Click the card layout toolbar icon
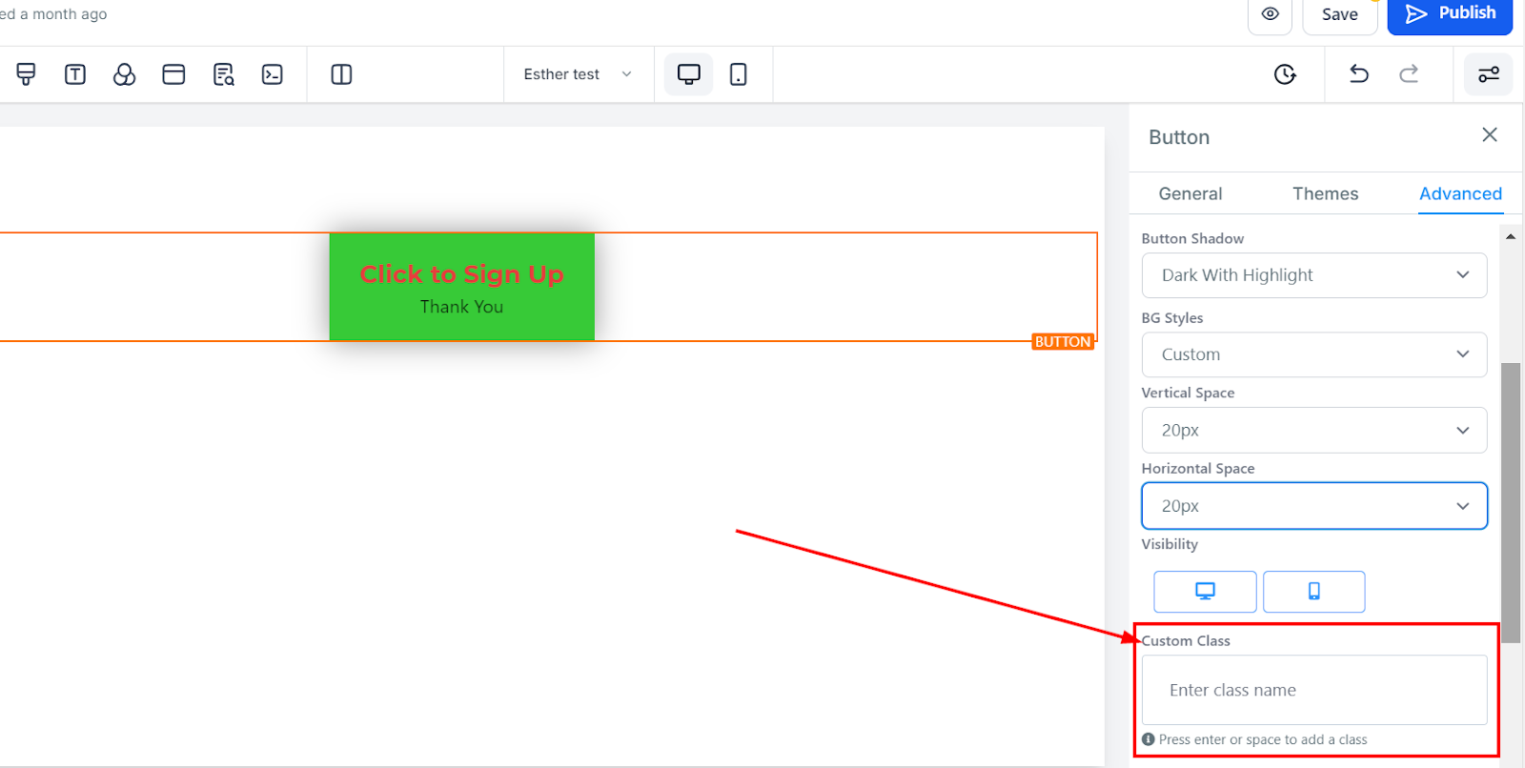 click(173, 74)
